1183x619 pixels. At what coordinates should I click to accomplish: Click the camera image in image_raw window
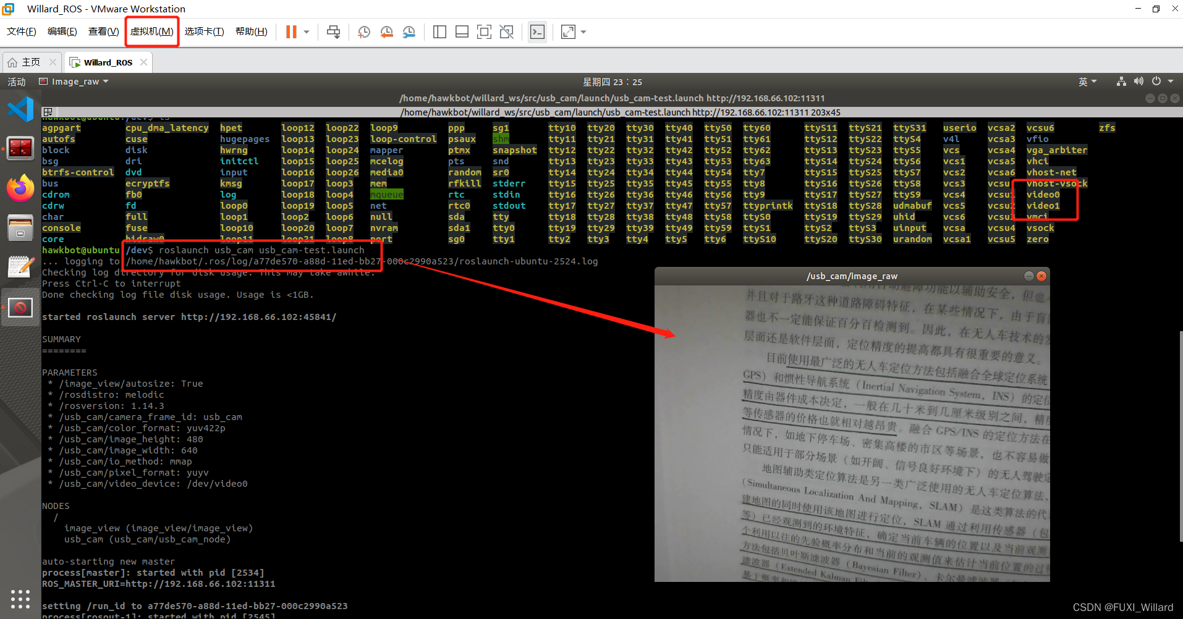tap(852, 433)
